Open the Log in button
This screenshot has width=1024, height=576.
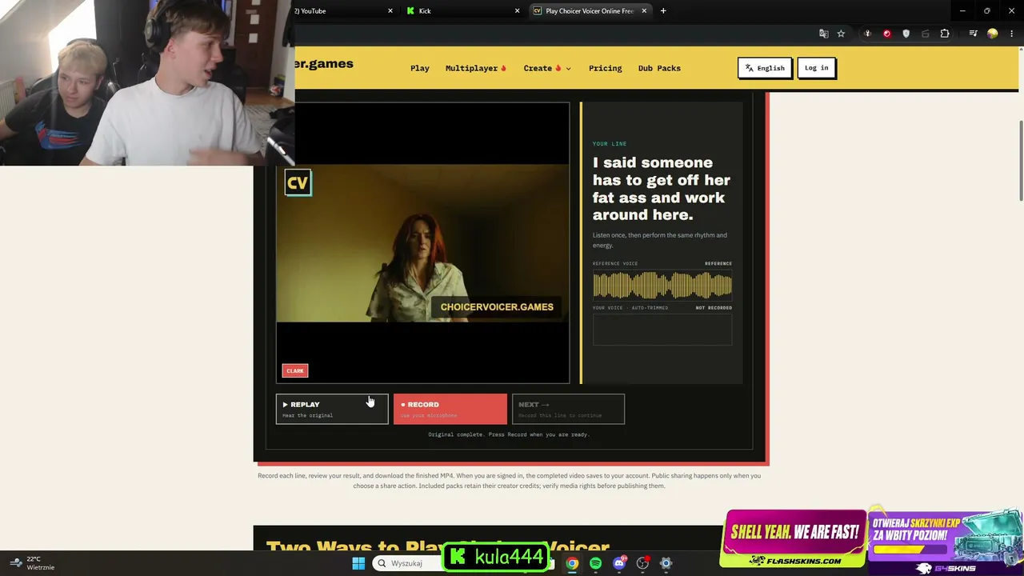click(x=816, y=68)
